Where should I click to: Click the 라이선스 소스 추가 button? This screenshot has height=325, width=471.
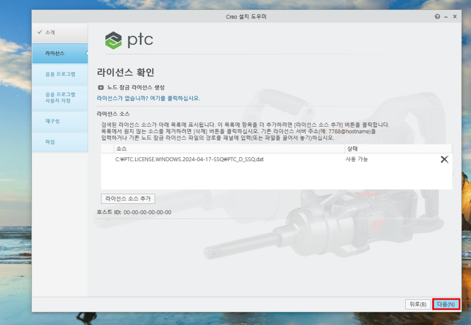[x=128, y=199]
